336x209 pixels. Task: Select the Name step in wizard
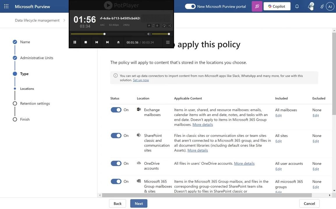pos(25,42)
